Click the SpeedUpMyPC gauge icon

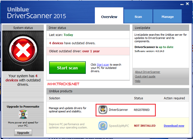(103, 126)
